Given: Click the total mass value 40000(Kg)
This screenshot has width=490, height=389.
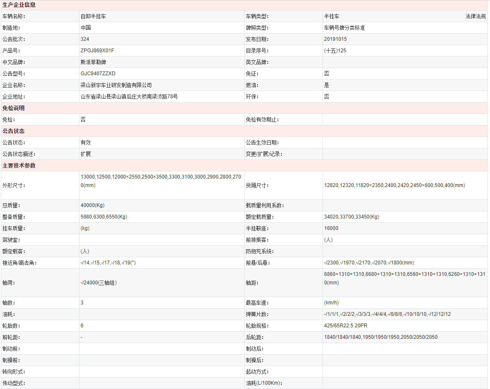Looking at the screenshot, I should pyautogui.click(x=92, y=205).
